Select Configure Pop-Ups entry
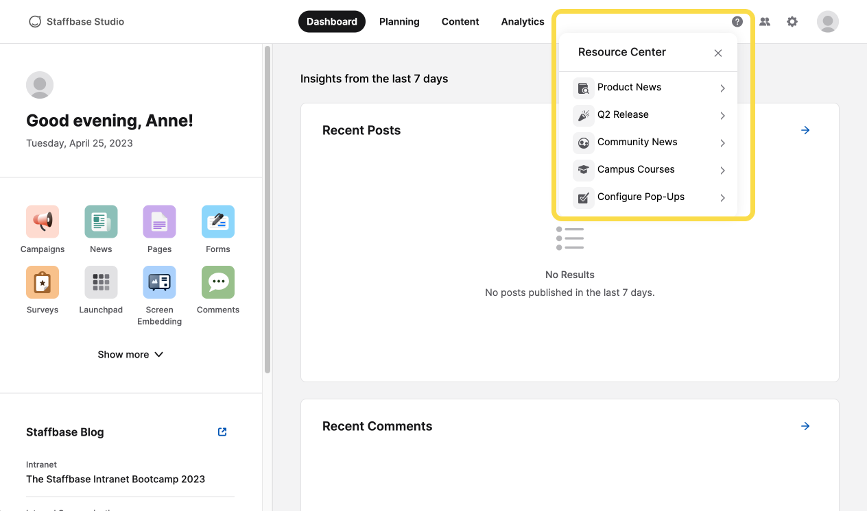The width and height of the screenshot is (867, 511). point(648,197)
